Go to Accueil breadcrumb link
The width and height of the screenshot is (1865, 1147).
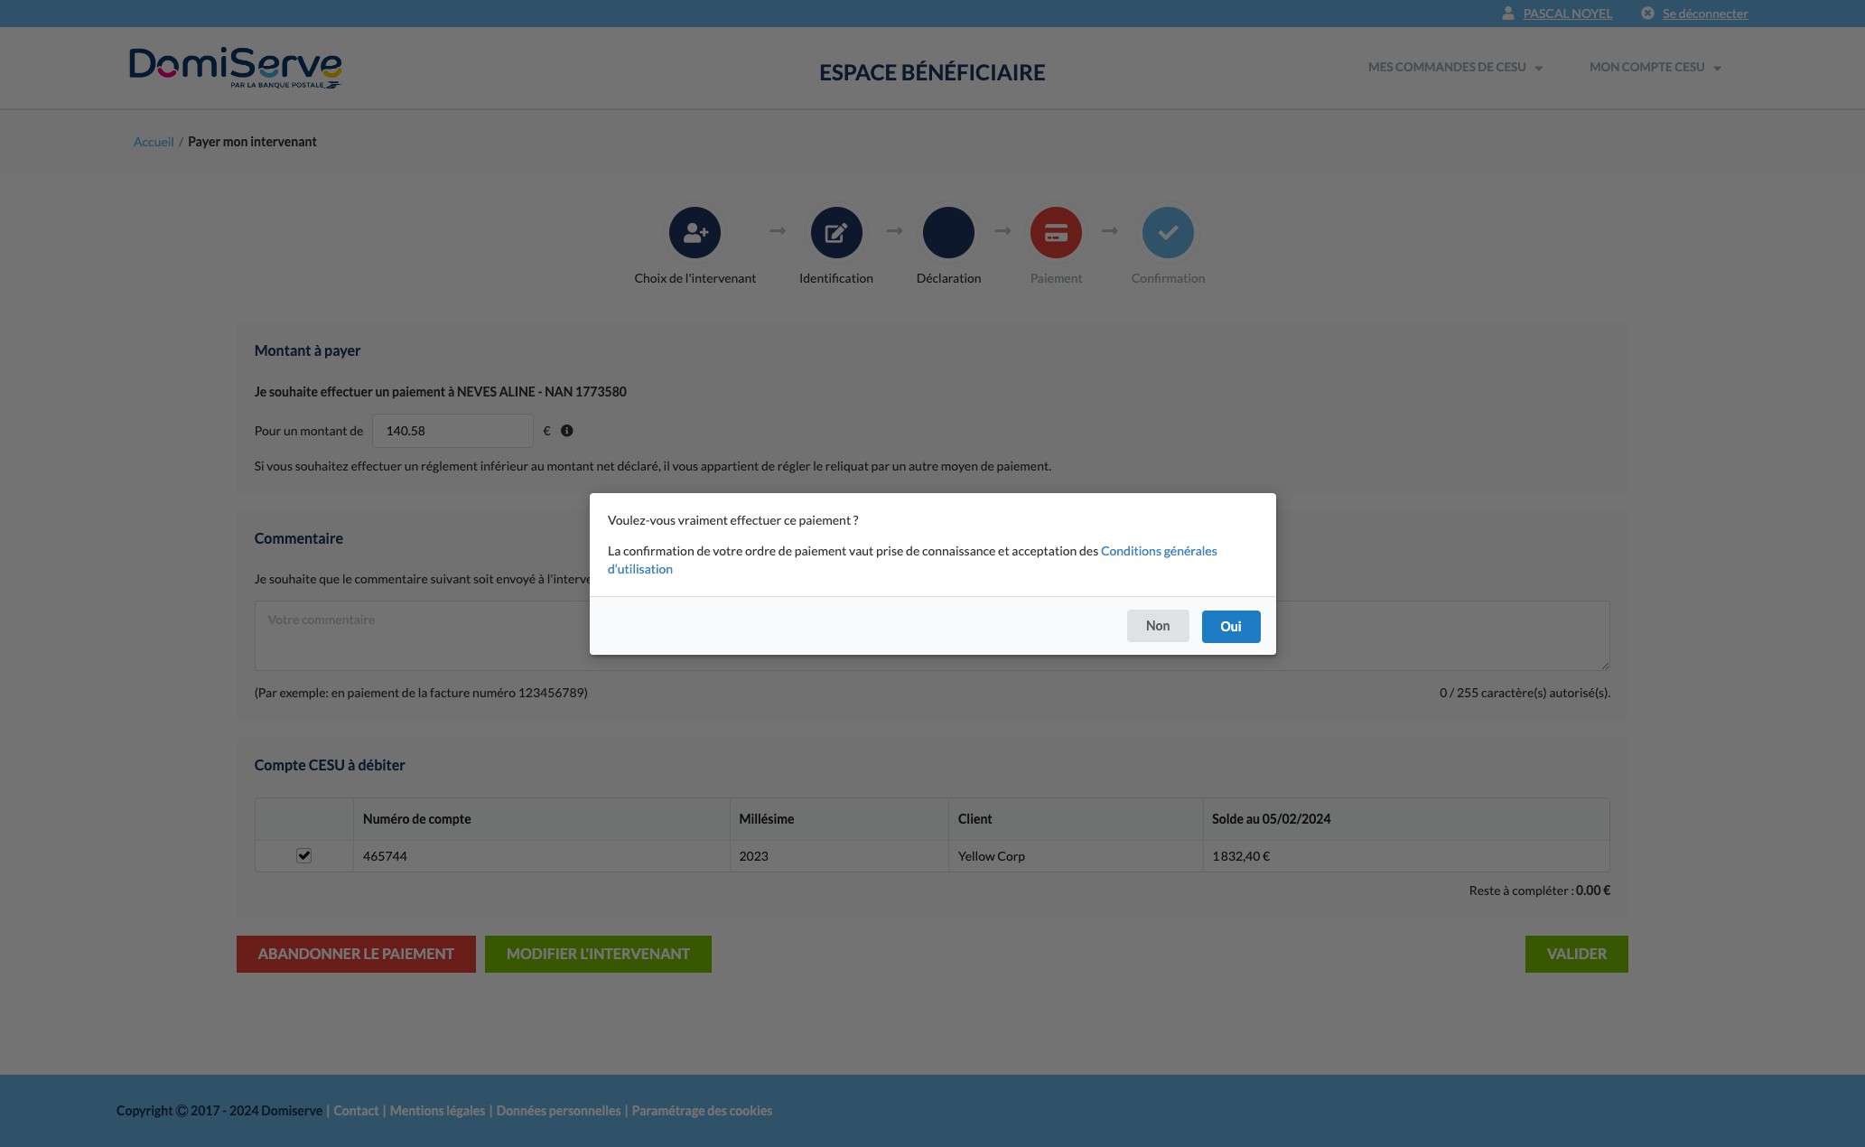(x=154, y=142)
